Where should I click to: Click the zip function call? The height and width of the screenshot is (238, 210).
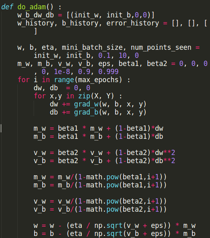point(84,96)
